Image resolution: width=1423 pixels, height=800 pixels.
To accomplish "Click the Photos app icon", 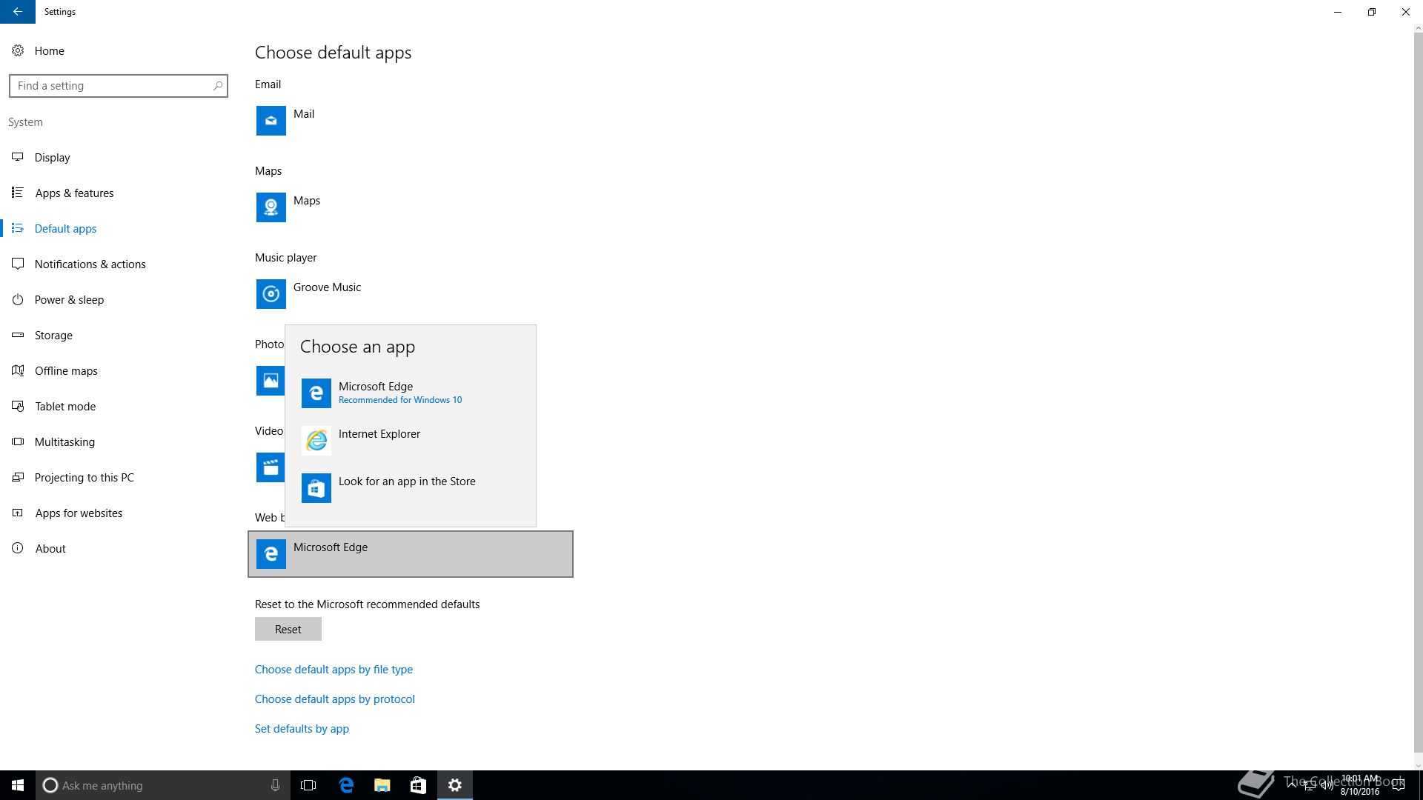I will point(271,381).
